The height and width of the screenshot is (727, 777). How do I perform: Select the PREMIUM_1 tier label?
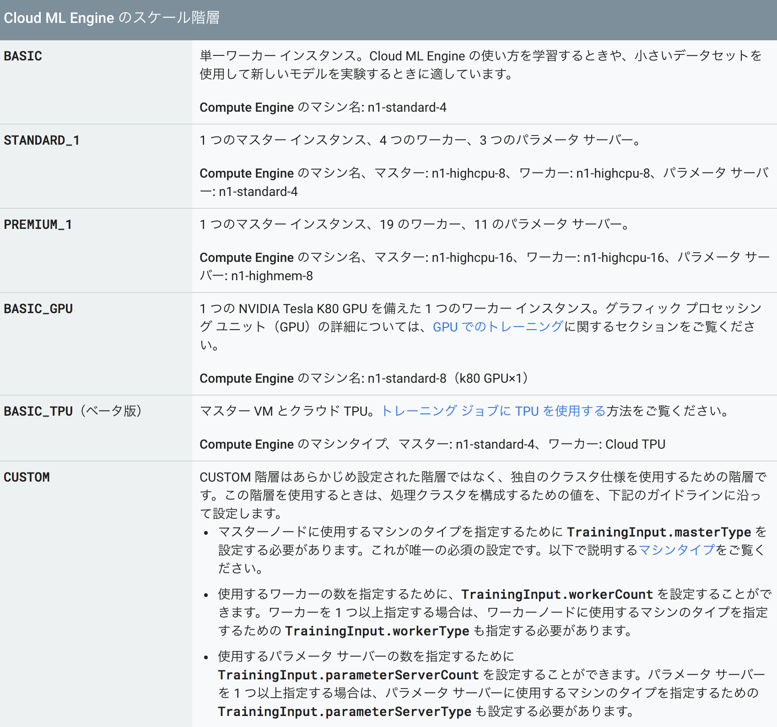tap(38, 225)
